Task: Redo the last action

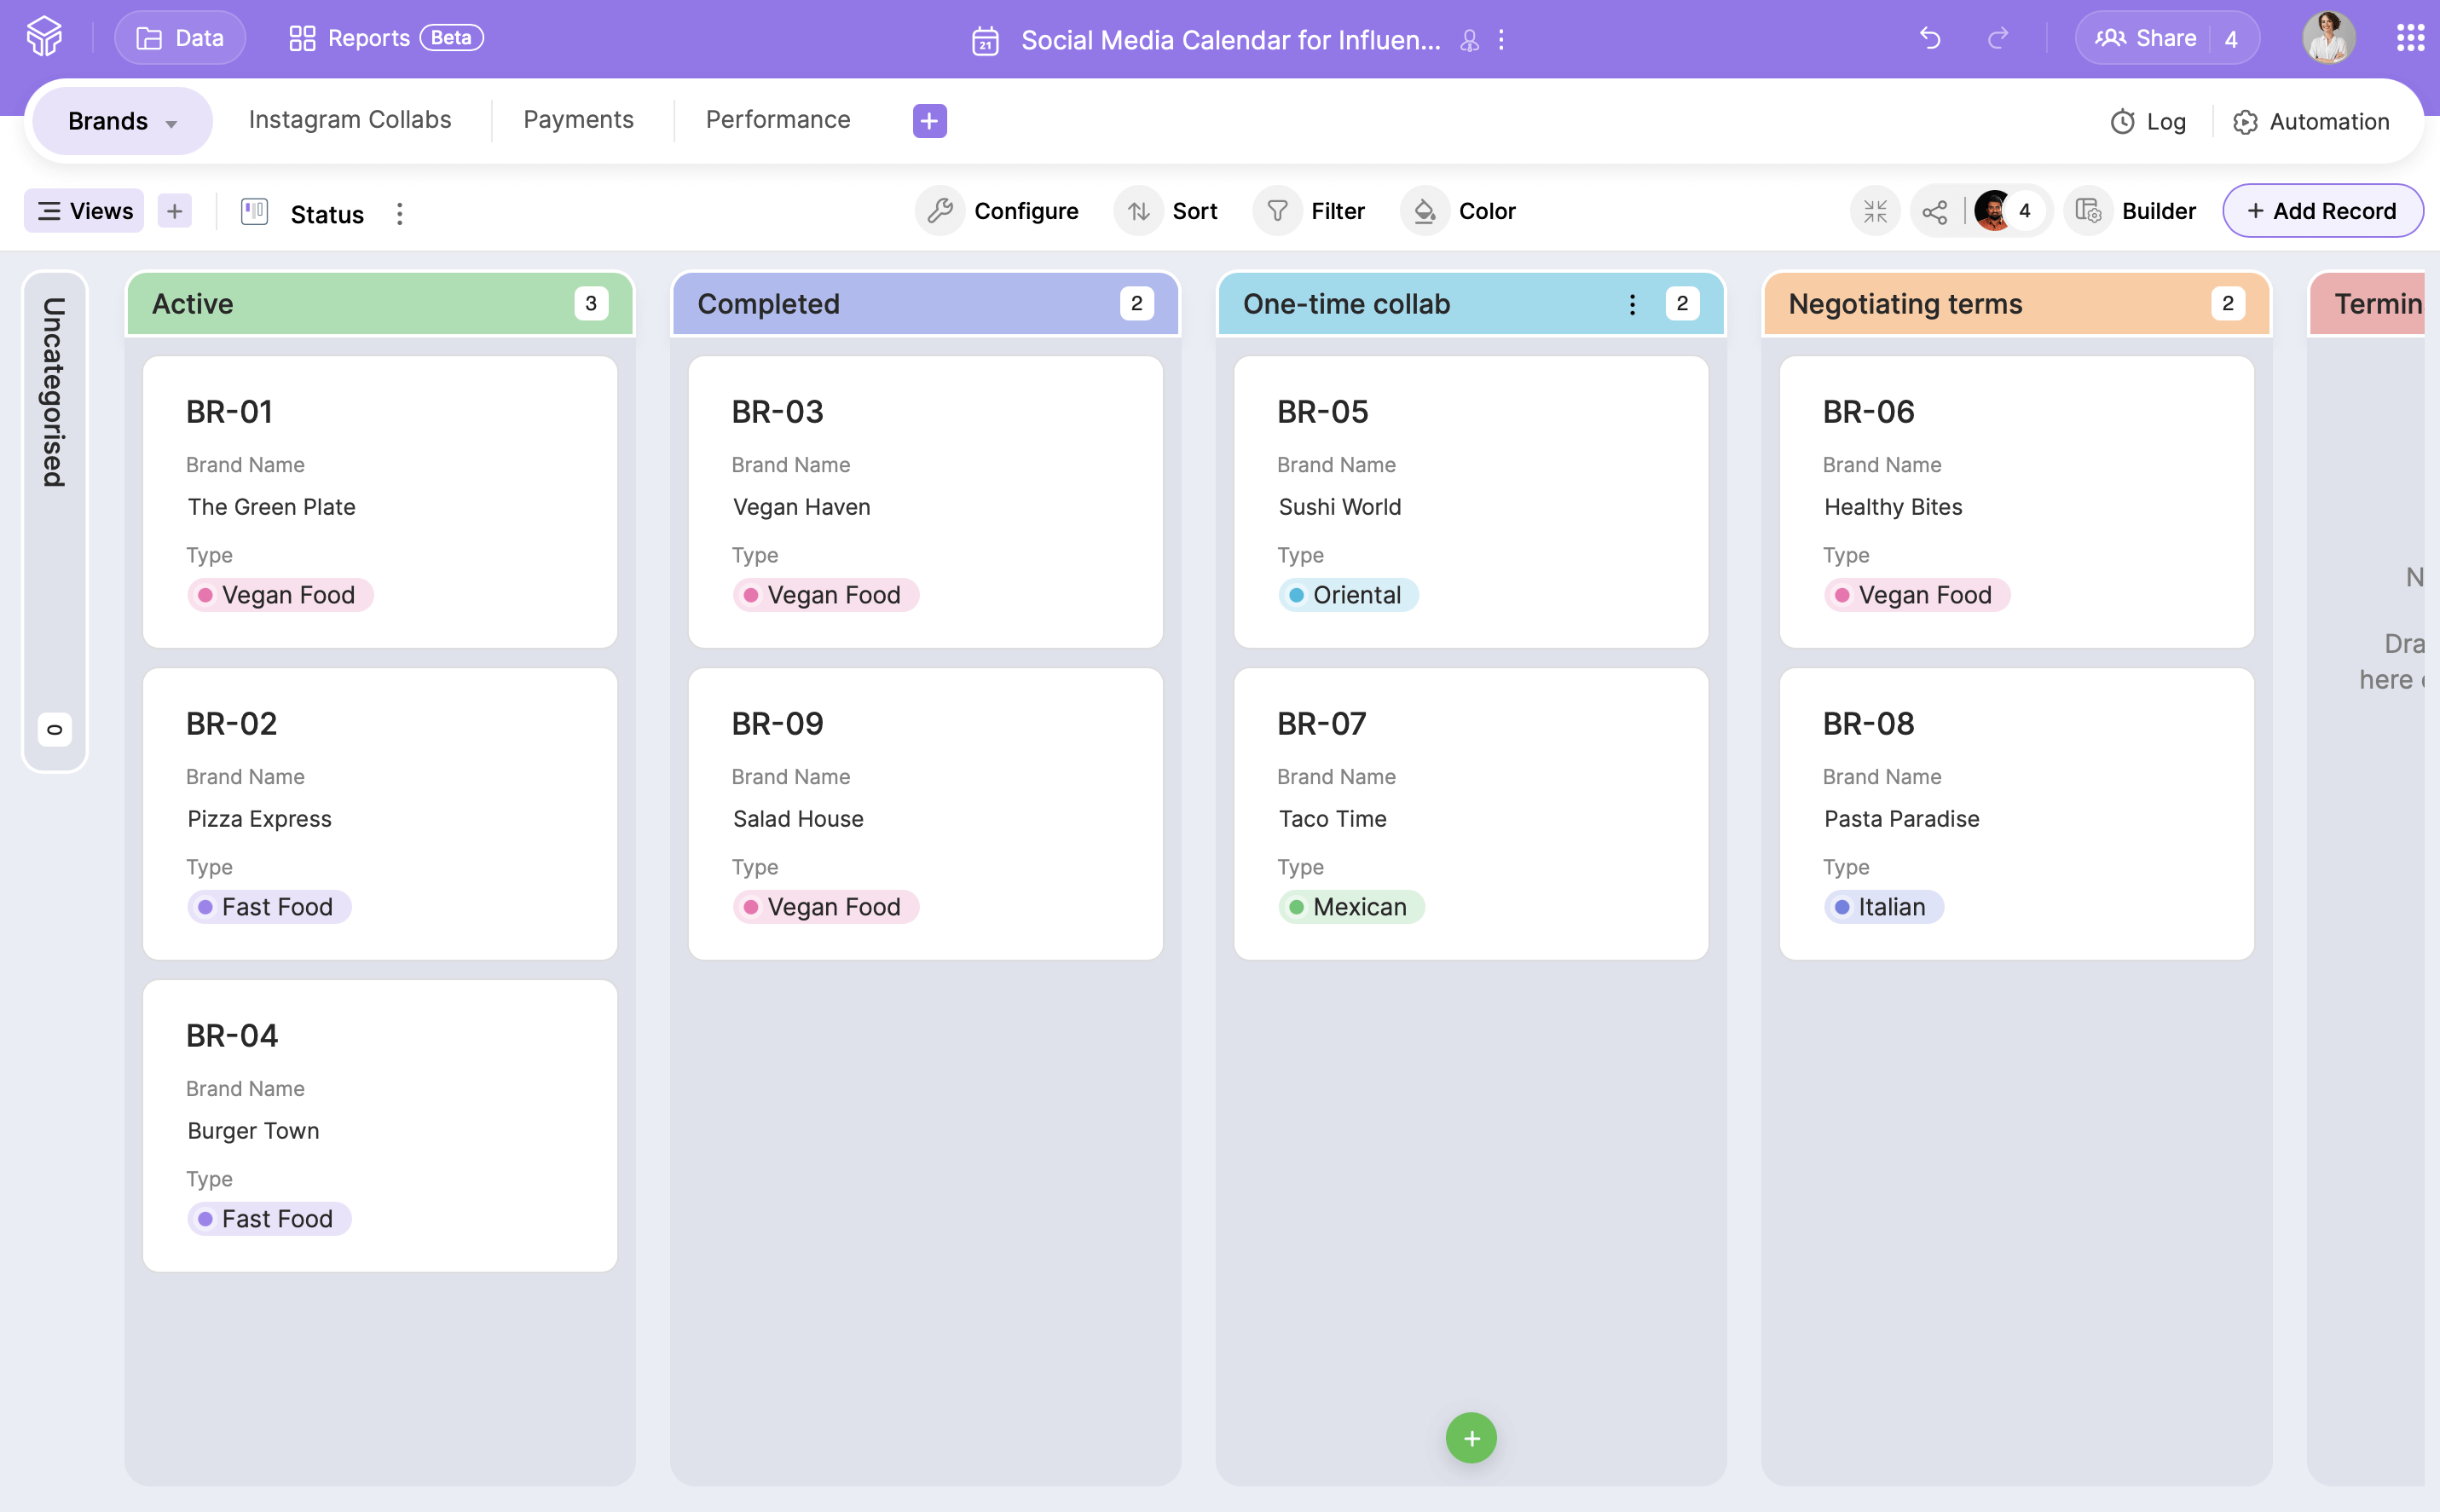Action: (1998, 38)
